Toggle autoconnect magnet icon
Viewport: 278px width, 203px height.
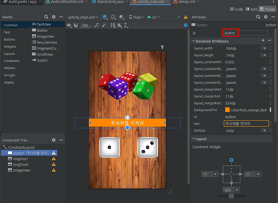coord(76,25)
